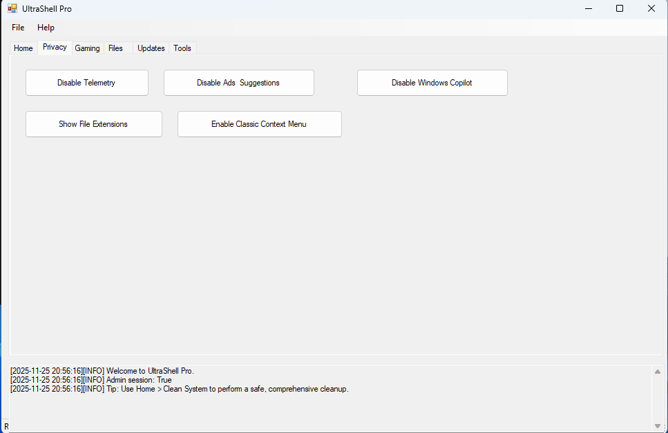This screenshot has width=668, height=433.
Task: Open the File menu
Action: (x=18, y=28)
